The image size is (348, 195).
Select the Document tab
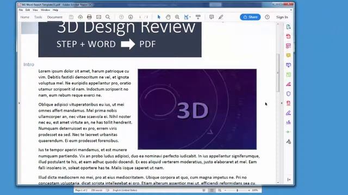click(54, 17)
